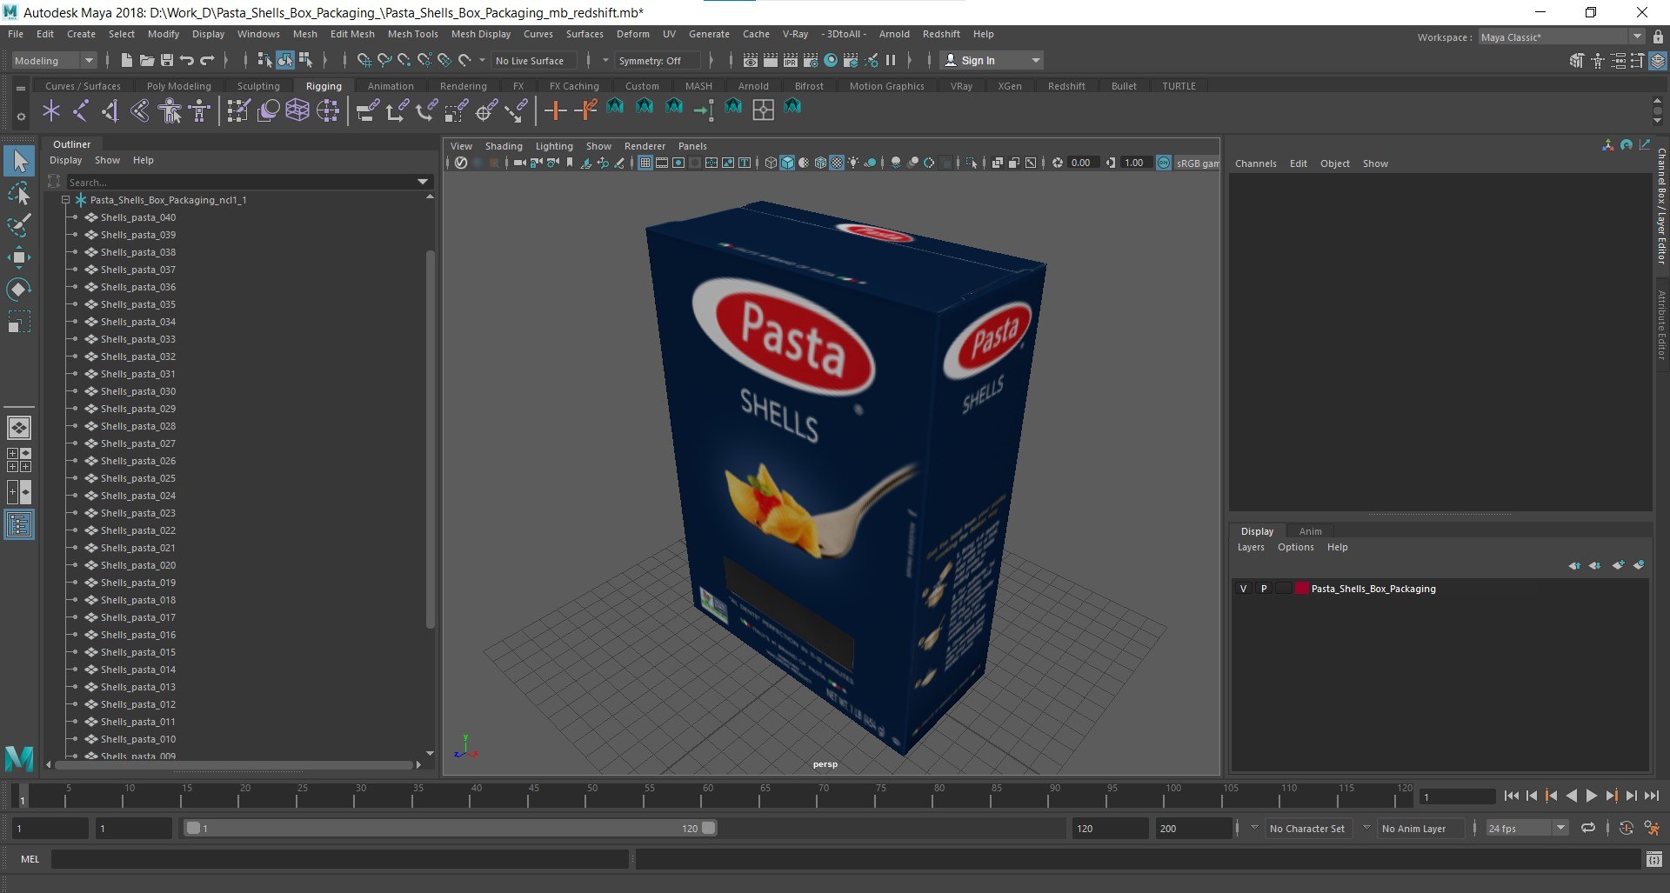This screenshot has height=893, width=1670.
Task: Open the Symmetry Off dropdown
Action: [658, 60]
